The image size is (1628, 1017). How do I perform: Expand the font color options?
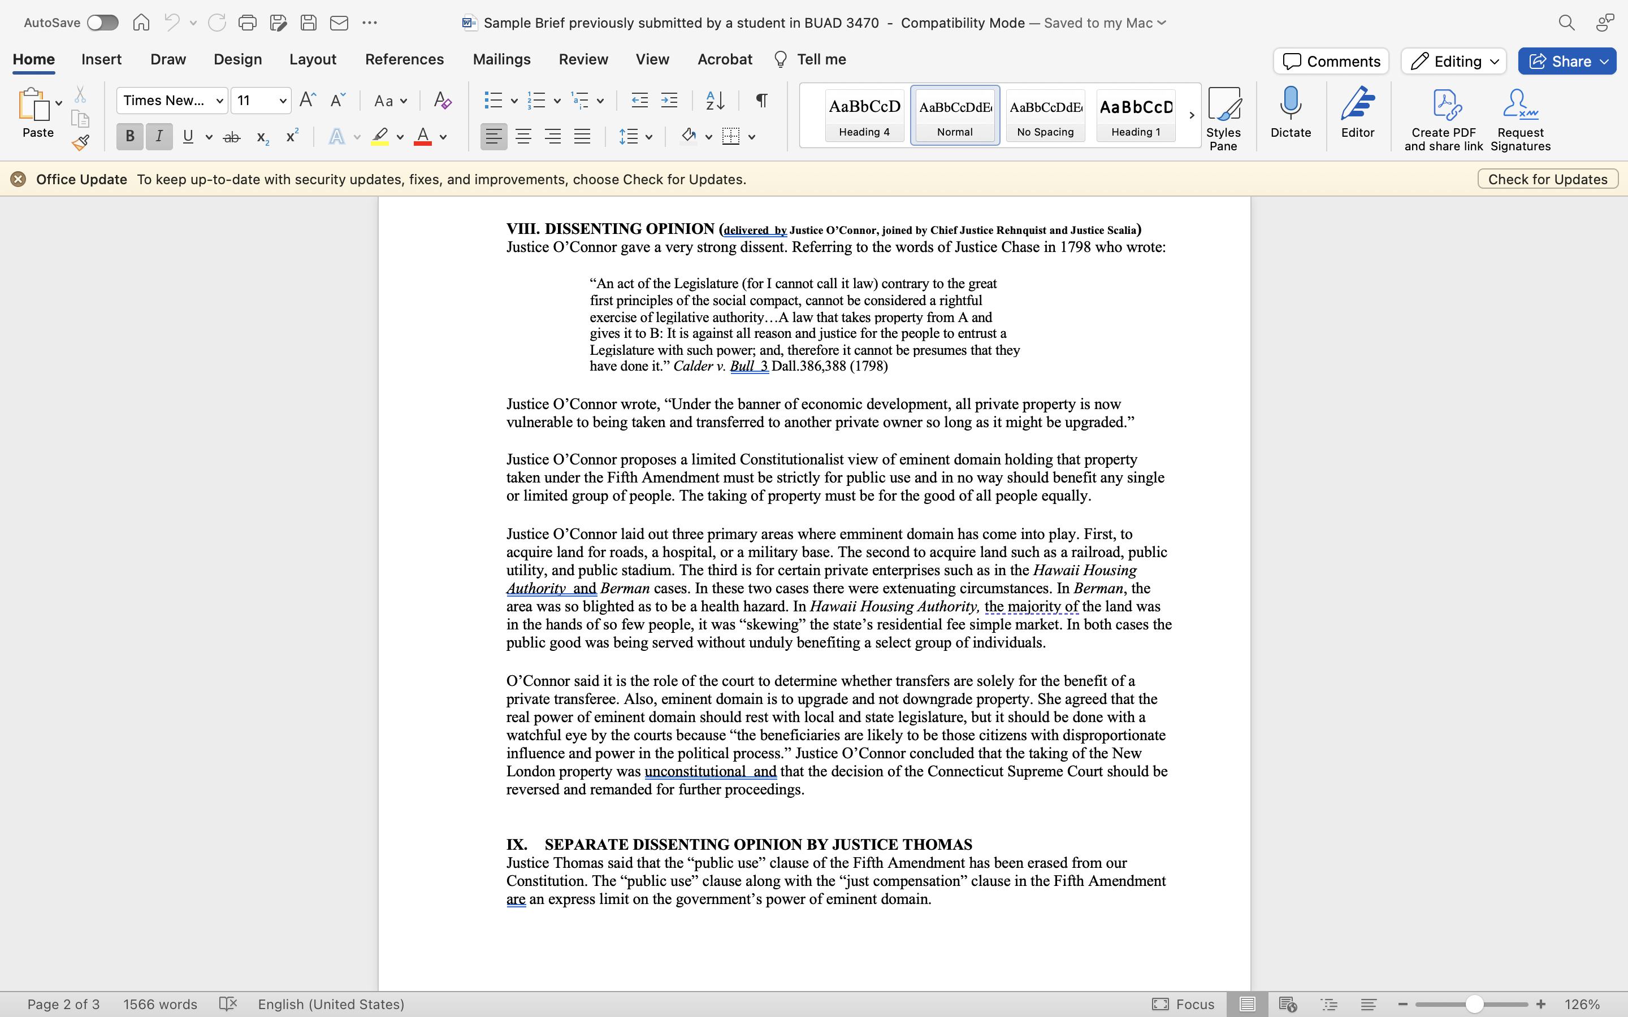(443, 137)
